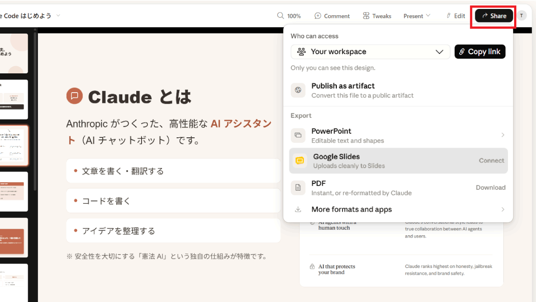Click the link icon in Copy link
The width and height of the screenshot is (536, 302).
pyautogui.click(x=462, y=51)
